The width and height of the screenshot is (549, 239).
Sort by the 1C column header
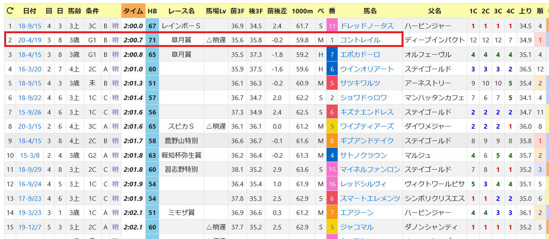click(473, 11)
